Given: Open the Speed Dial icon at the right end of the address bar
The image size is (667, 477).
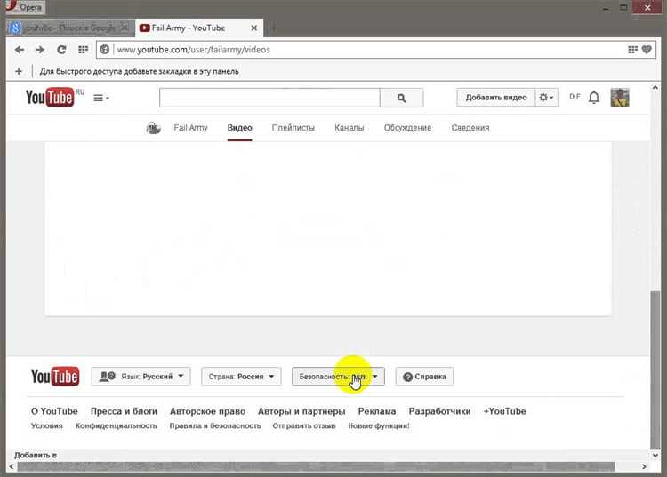Looking at the screenshot, I should click(x=632, y=50).
